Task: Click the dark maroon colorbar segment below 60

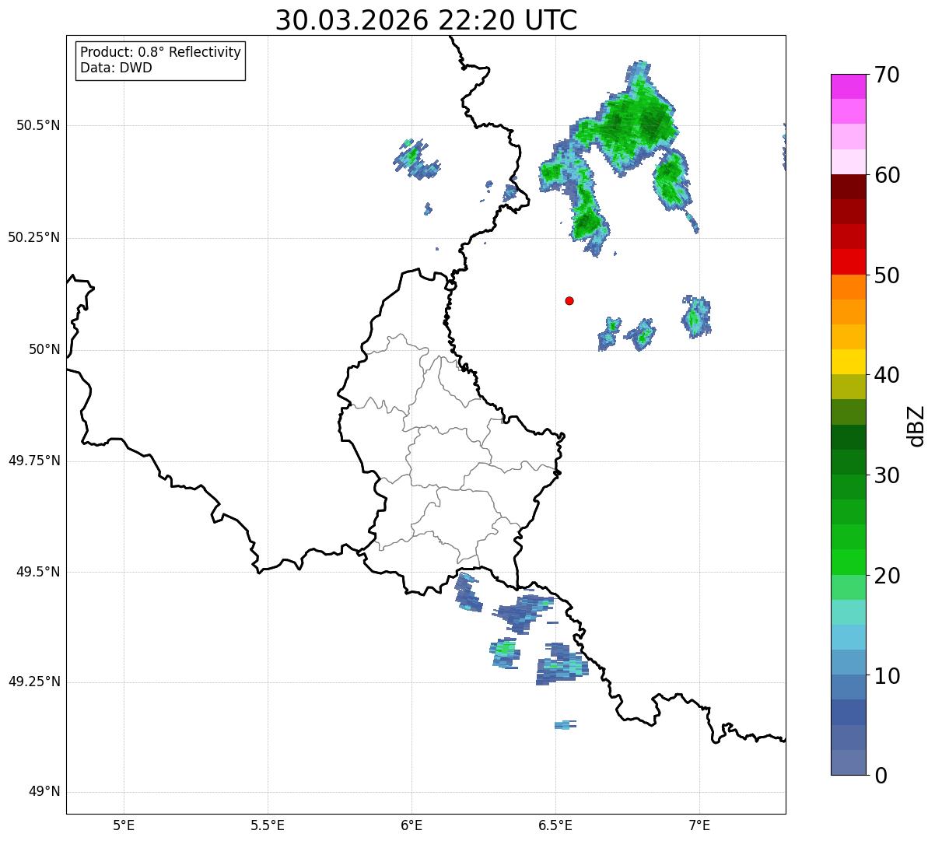Action: pyautogui.click(x=849, y=187)
